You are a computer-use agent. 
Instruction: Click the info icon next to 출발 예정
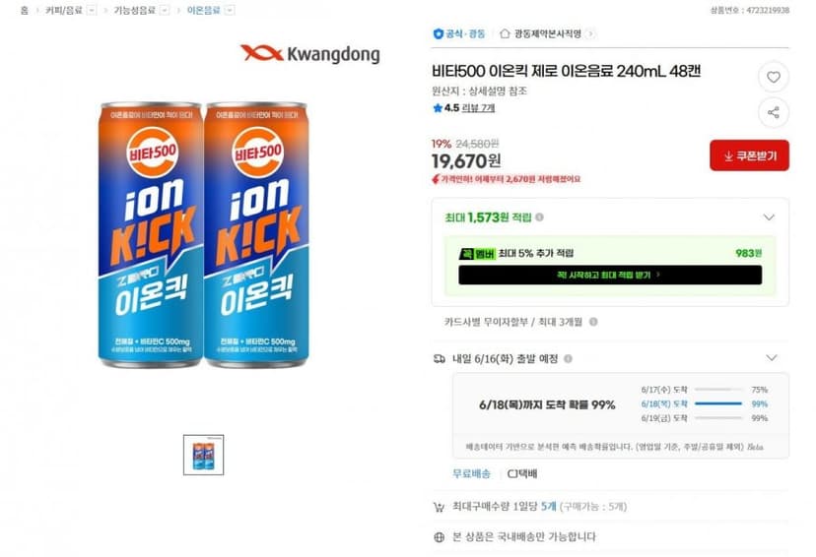coord(569,358)
